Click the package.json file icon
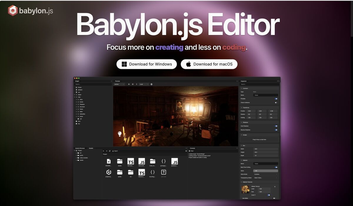Image resolution: width=353 pixels, height=206 pixels. click(164, 161)
